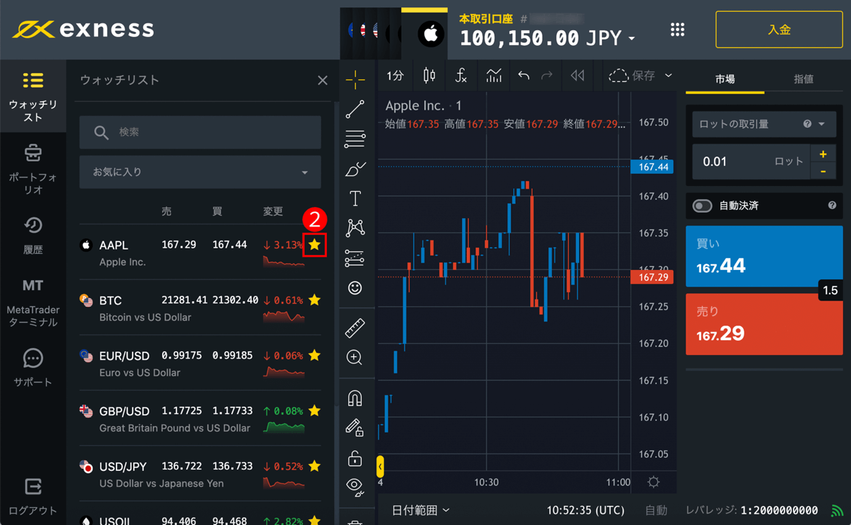
Task: Increase lot size with plus button
Action: [823, 154]
